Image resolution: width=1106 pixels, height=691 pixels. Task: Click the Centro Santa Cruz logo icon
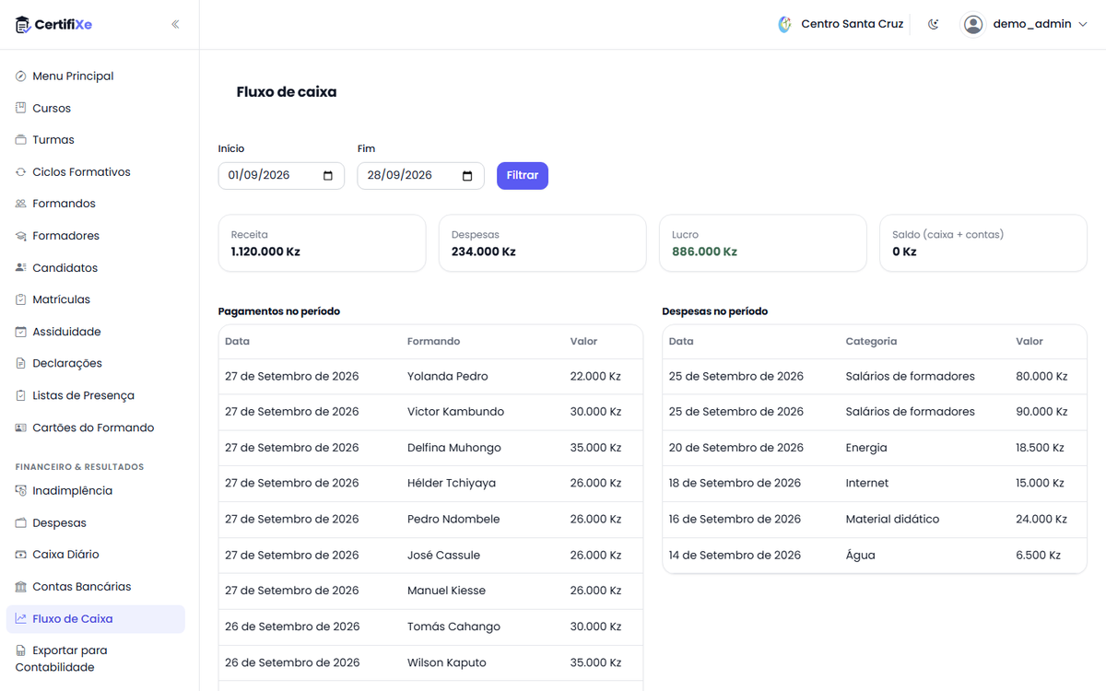(785, 25)
